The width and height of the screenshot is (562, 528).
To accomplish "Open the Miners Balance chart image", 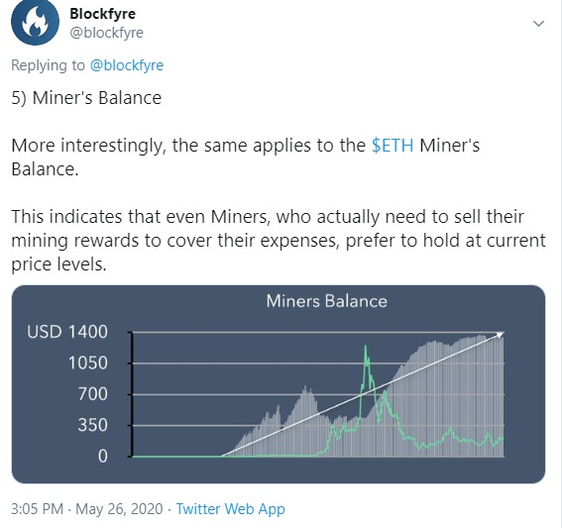I will point(279,384).
